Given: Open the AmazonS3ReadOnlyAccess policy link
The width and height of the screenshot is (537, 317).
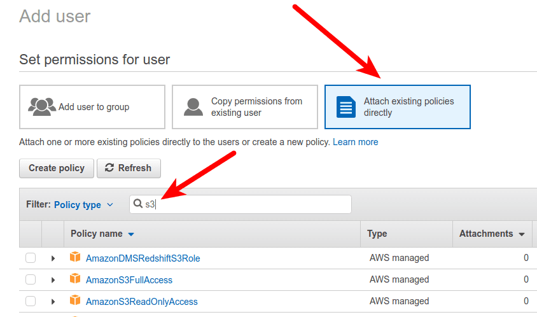Looking at the screenshot, I should pos(141,302).
